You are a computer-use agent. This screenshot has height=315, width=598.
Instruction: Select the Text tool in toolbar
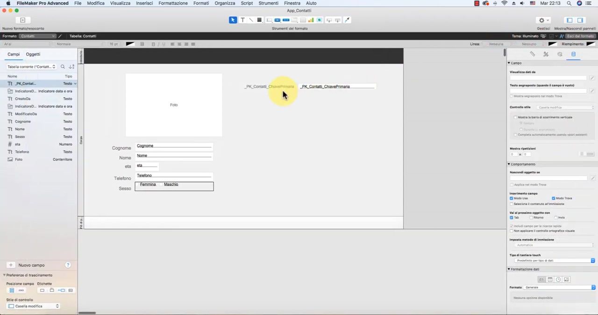pyautogui.click(x=242, y=20)
